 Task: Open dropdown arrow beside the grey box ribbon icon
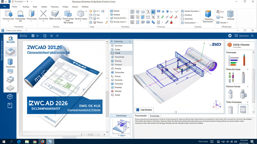[x=86, y=11]
